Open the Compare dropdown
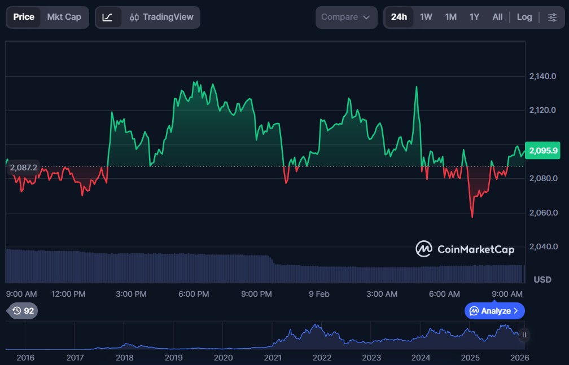 click(346, 17)
